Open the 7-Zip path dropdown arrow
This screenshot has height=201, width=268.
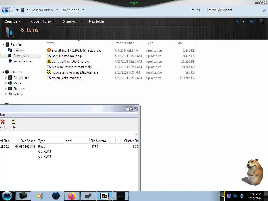click(x=136, y=134)
